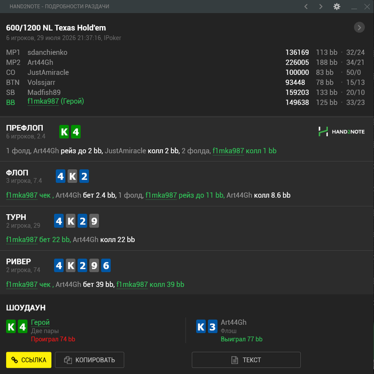Click Art44Gh рейз до 2 bb preflop
This screenshot has height=374, width=374.
[x=67, y=151]
